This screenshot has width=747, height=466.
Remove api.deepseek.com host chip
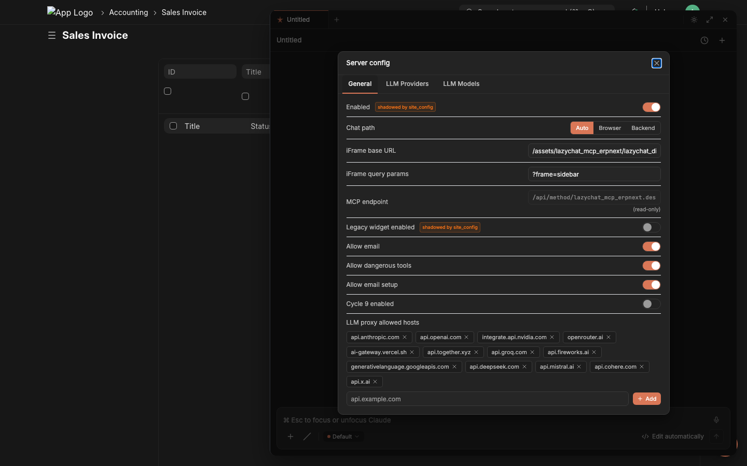coord(524,367)
